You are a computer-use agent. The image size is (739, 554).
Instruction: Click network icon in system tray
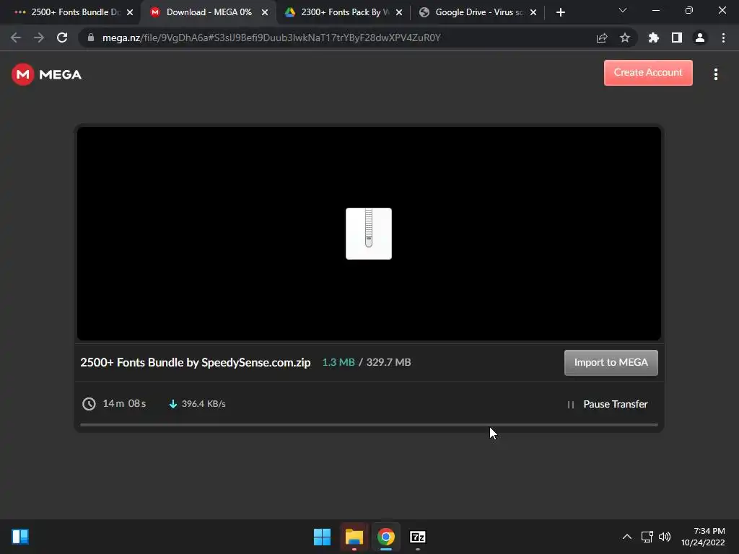pyautogui.click(x=647, y=537)
